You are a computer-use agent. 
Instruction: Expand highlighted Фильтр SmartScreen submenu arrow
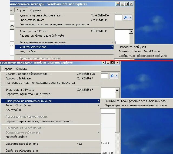pos(112,47)
